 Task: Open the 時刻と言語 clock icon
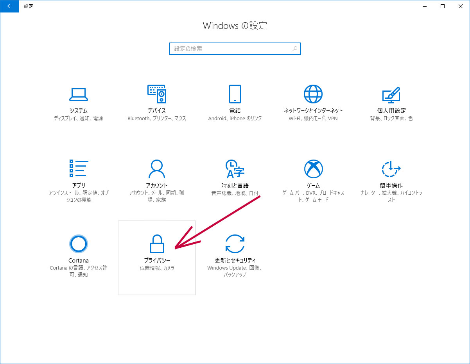[x=235, y=169]
